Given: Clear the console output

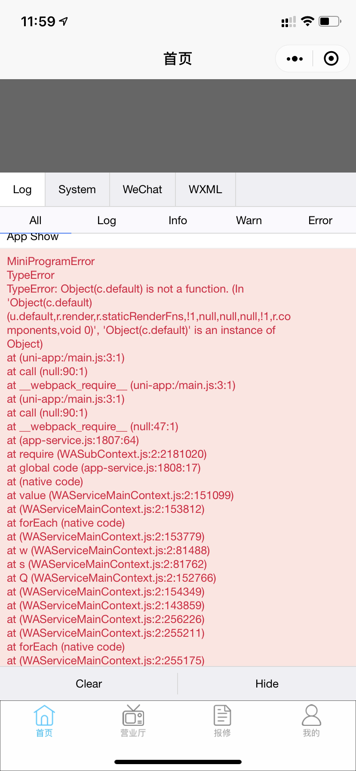Looking at the screenshot, I should [x=89, y=684].
